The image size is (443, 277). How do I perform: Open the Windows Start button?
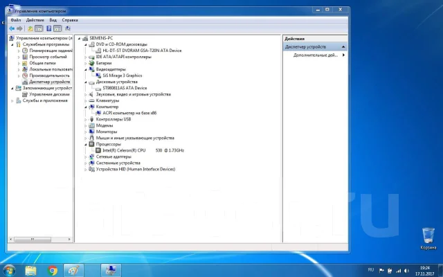(9, 271)
